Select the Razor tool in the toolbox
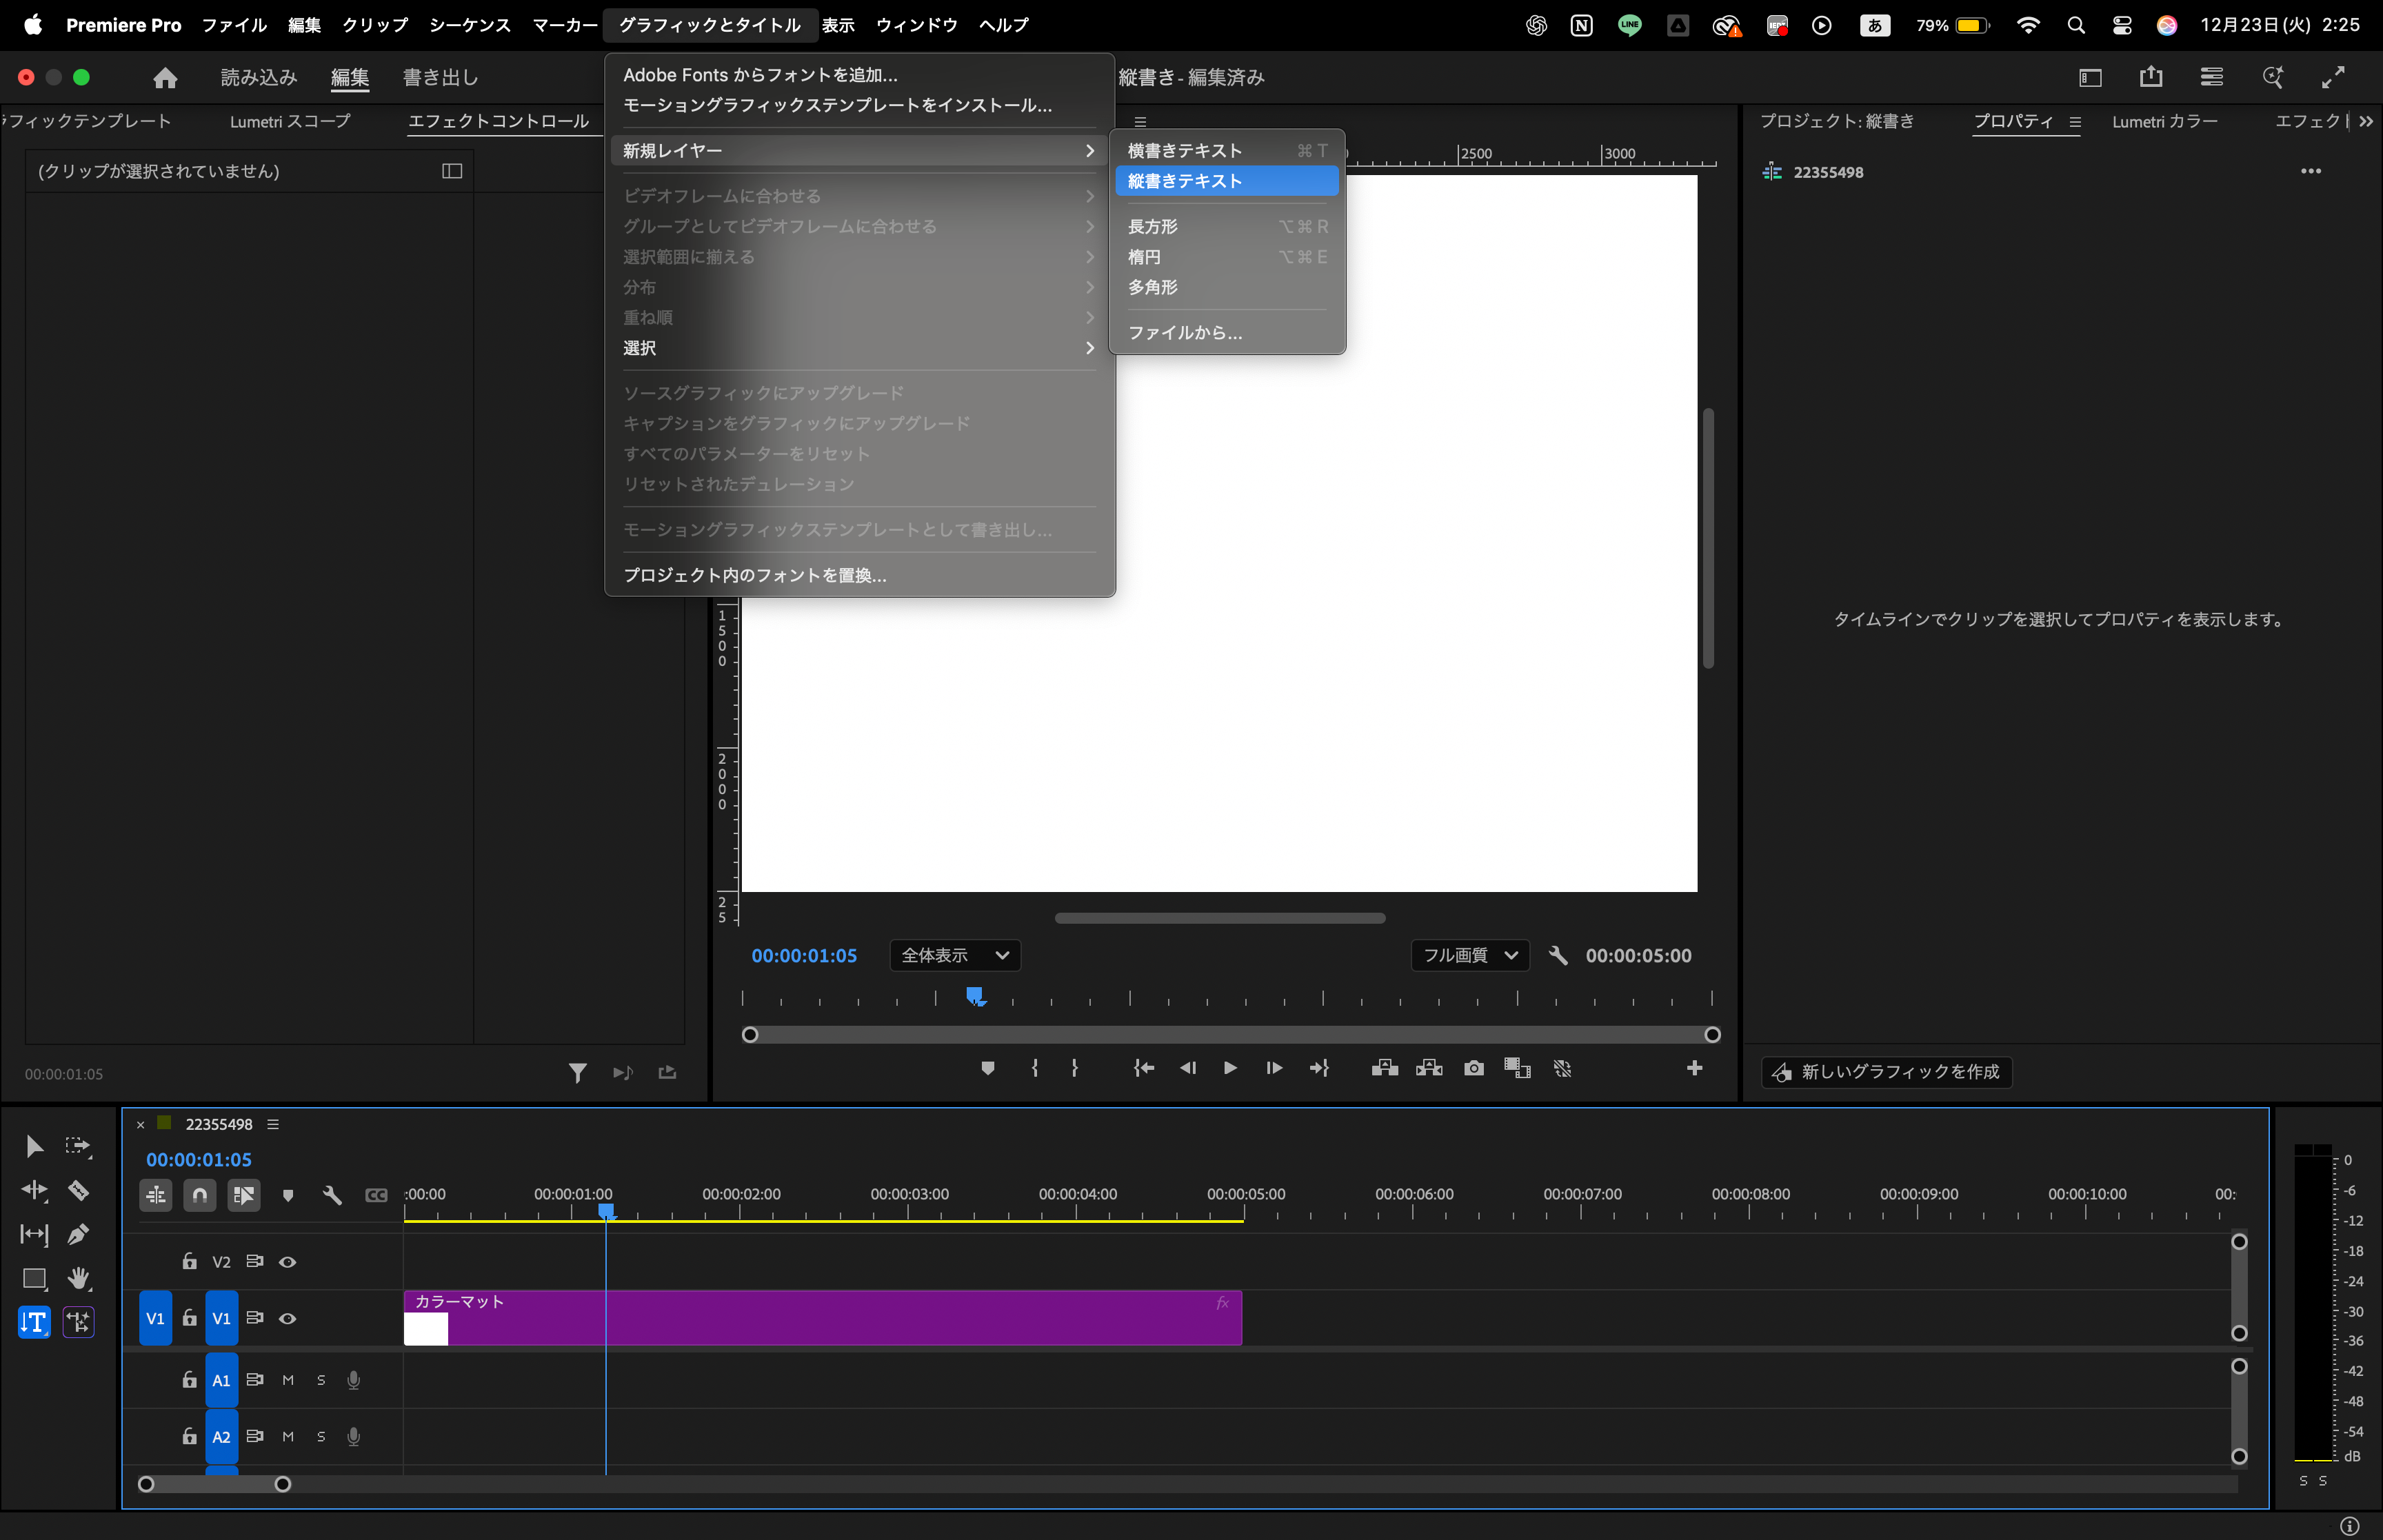Viewport: 2383px width, 1540px height. pos(78,1190)
